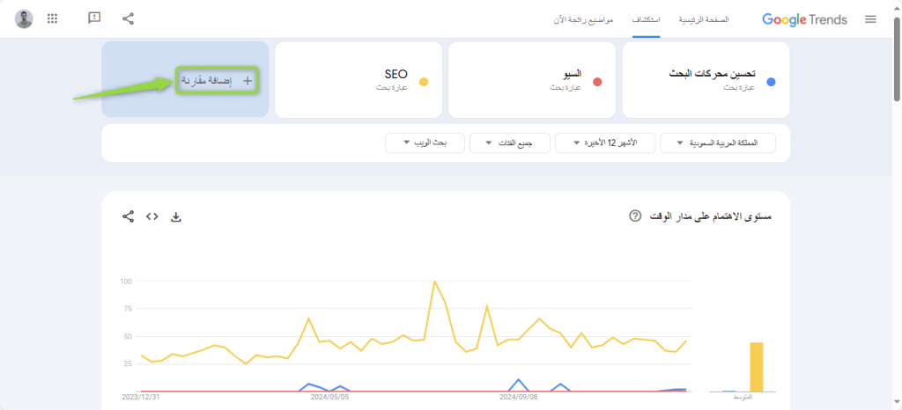Click the yellow dot of SEO term

pyautogui.click(x=424, y=82)
